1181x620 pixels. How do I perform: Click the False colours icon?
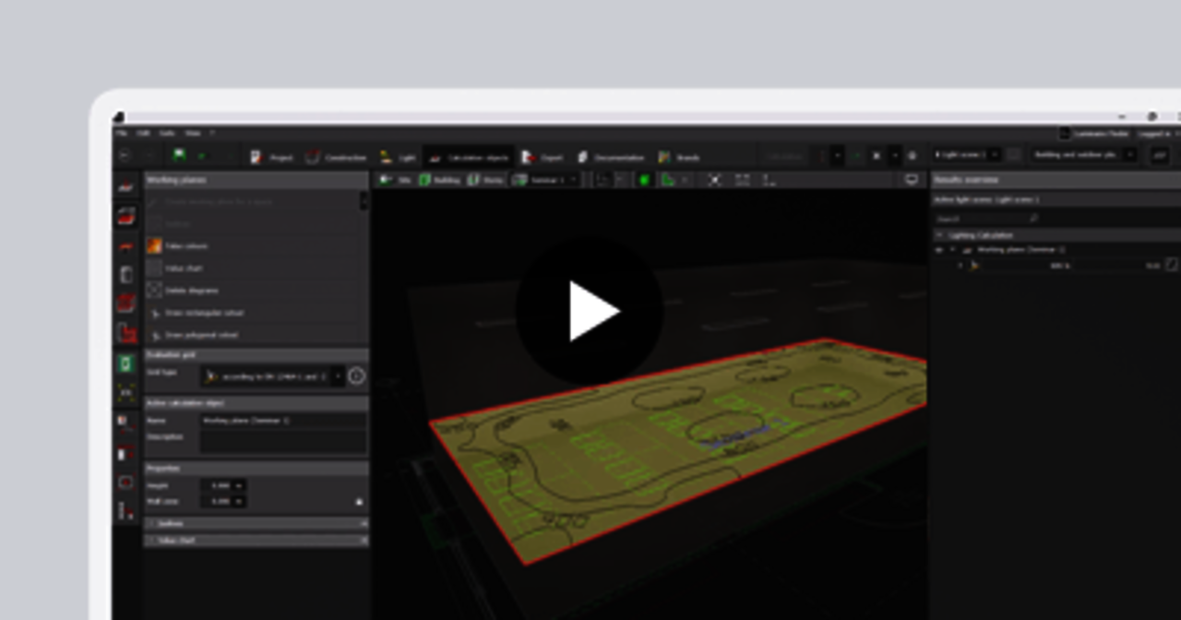coord(154,246)
